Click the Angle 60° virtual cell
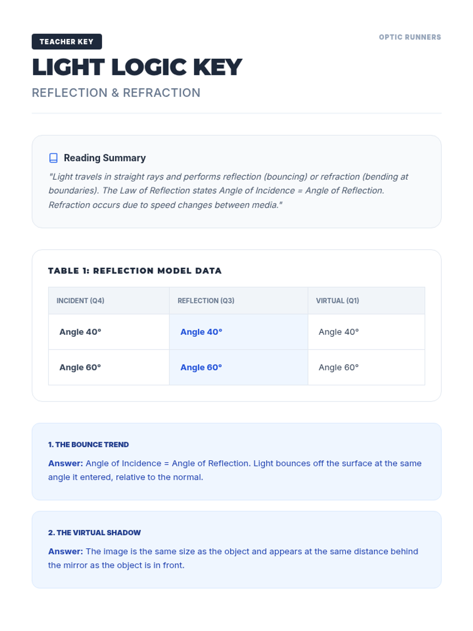The height and width of the screenshot is (631, 473). (366, 367)
